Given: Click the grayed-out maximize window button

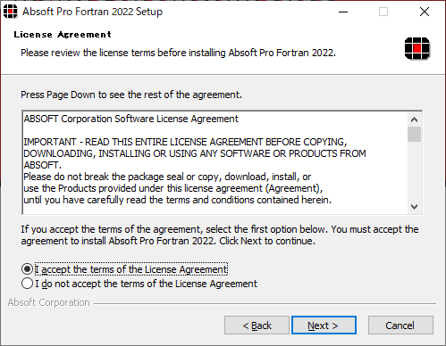Looking at the screenshot, I should 383,12.
